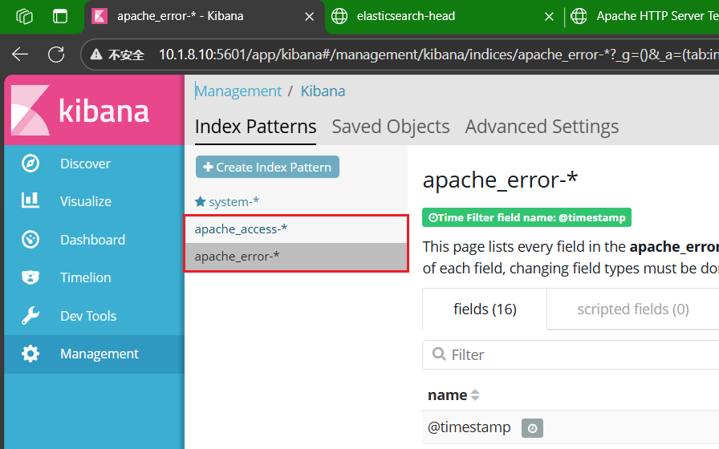Open Discover from the sidebar
The height and width of the screenshot is (449, 719).
(x=94, y=164)
